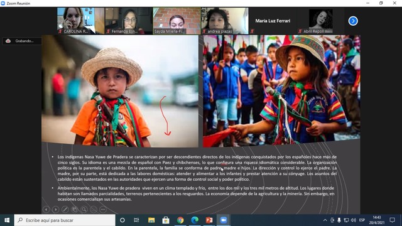
Task: Select CAROLINA R... participant video thumbnail
Action: click(80, 21)
